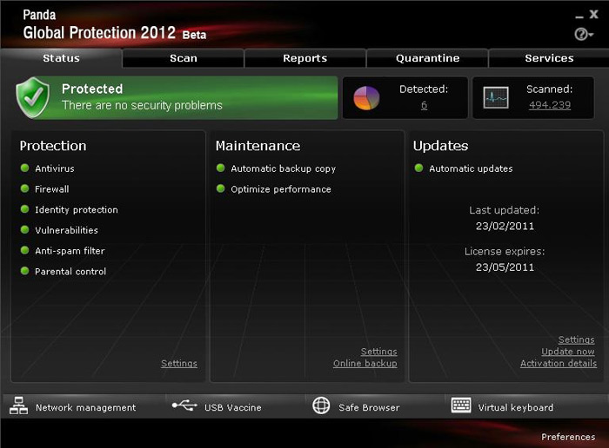Click the green status dot beside Firewall

tap(25, 188)
